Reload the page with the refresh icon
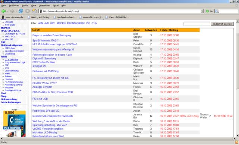Image resolution: width=239 pixels, height=145 pixels. (x=21, y=11)
